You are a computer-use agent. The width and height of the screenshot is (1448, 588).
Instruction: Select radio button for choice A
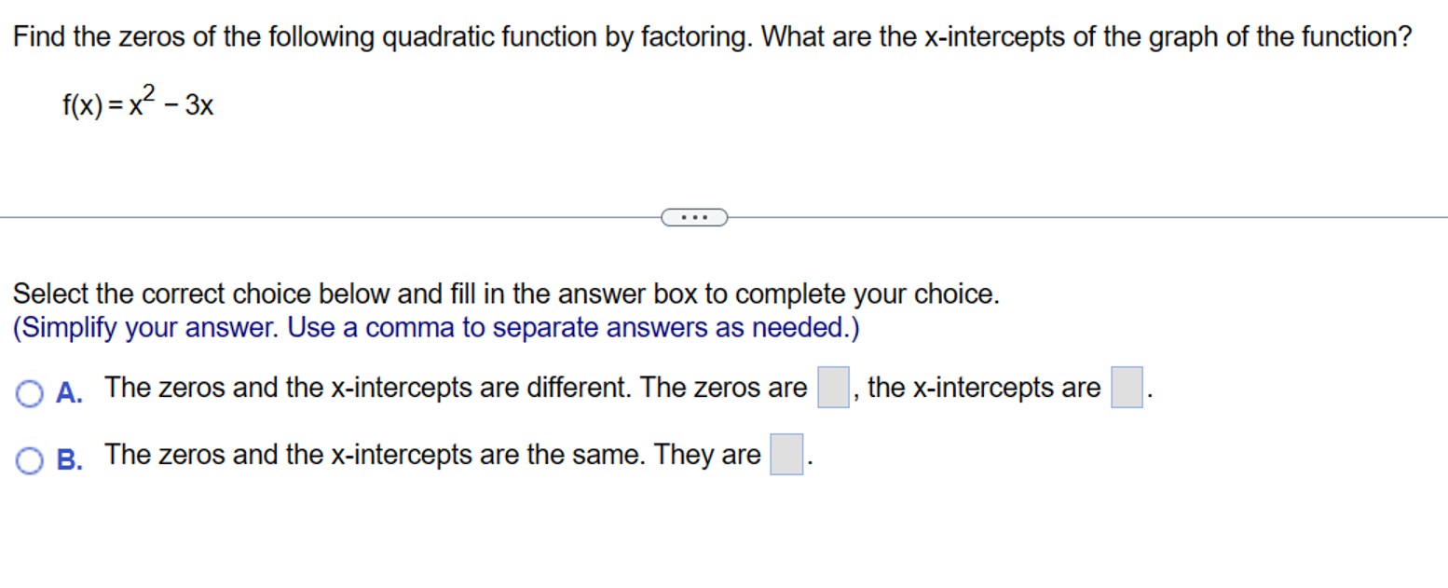coord(29,394)
